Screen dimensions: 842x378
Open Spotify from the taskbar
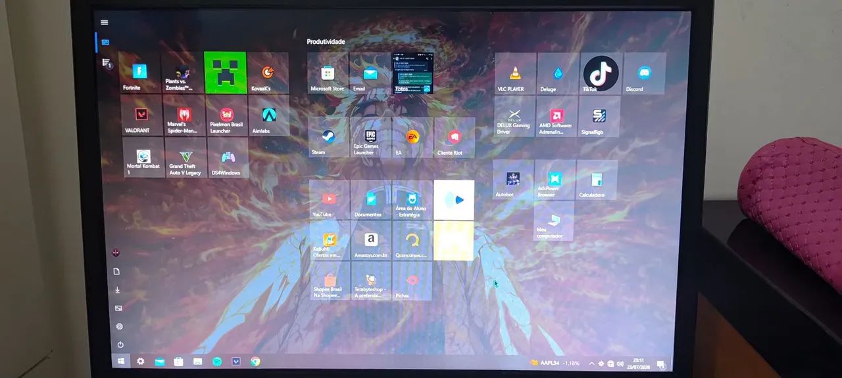point(216,361)
